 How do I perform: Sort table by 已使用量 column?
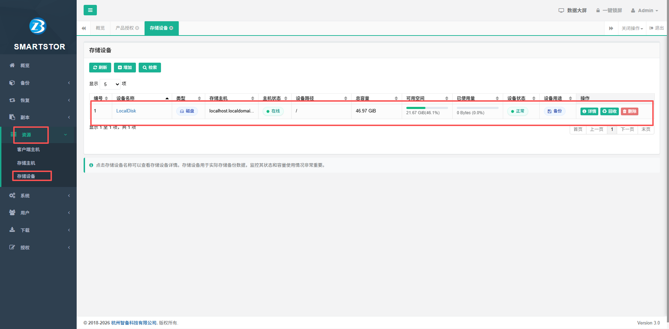pos(478,98)
